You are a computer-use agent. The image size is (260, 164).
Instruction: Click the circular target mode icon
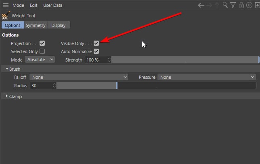point(249,5)
